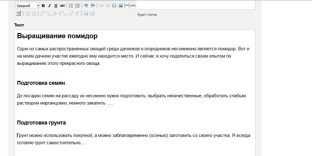The width and height of the screenshot is (312, 156).
Task: Toggle strikethrough (ABC) formatting
Action: pyautogui.click(x=62, y=5)
